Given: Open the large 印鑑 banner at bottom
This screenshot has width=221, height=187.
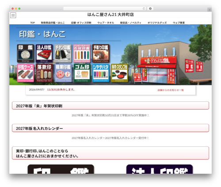Looking at the screenshot, I should (x=61, y=169).
